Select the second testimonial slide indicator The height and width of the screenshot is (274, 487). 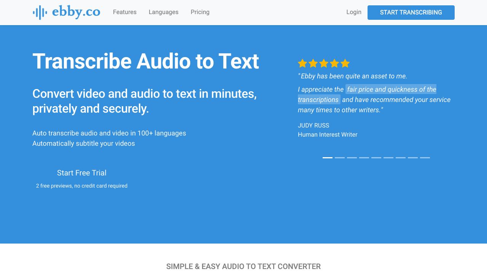click(340, 158)
